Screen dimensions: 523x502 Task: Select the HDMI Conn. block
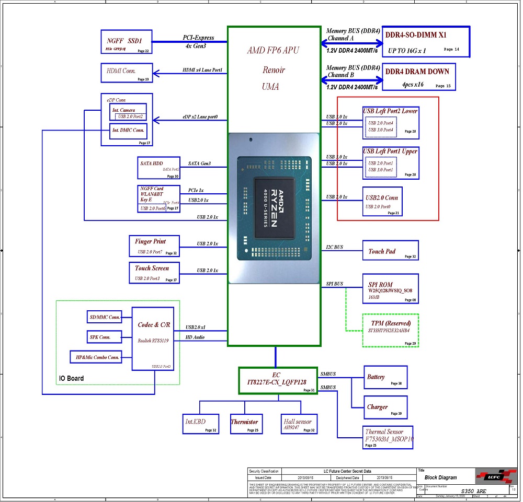click(x=127, y=73)
